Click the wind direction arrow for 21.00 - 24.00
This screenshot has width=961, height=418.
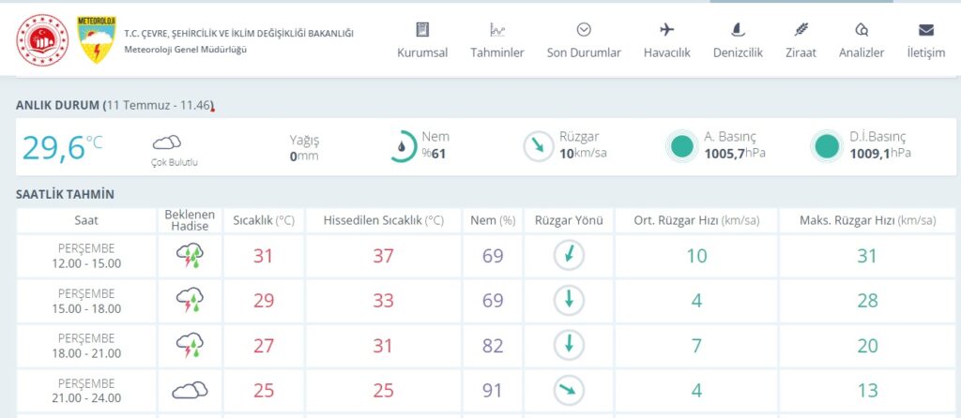point(569,390)
